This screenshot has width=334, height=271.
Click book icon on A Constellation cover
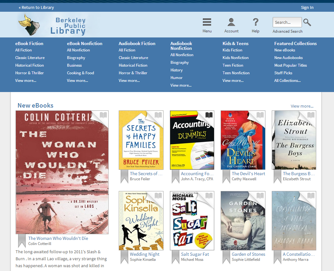(x=311, y=196)
